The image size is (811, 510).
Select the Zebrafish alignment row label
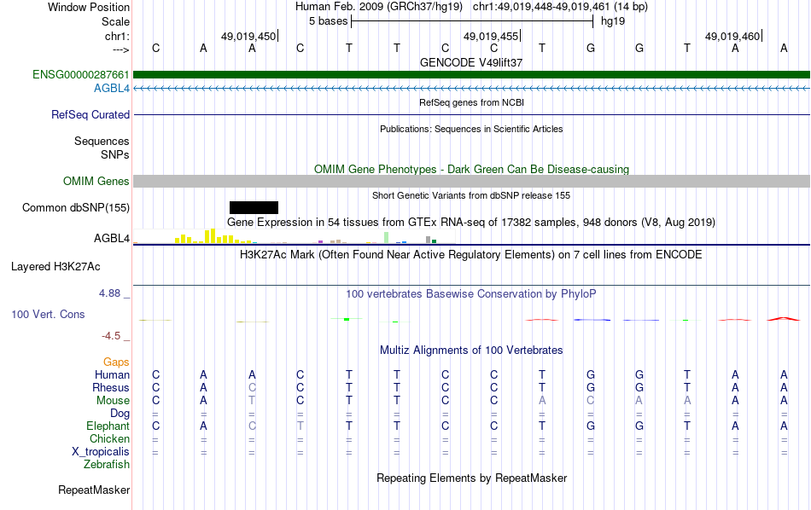[107, 465]
